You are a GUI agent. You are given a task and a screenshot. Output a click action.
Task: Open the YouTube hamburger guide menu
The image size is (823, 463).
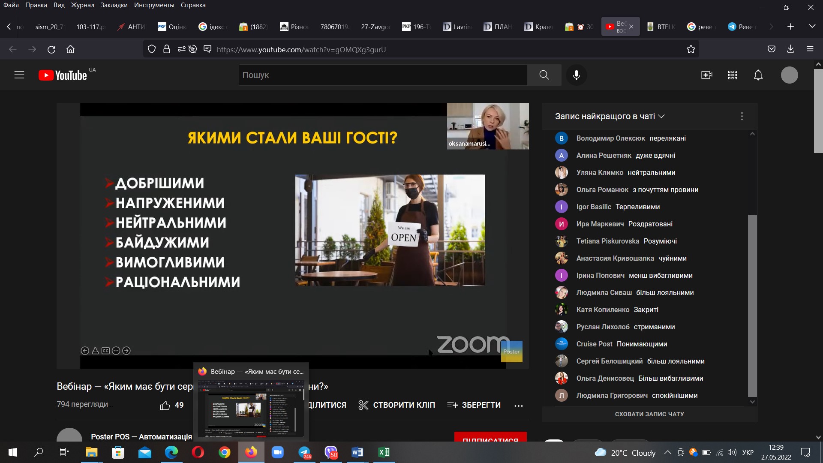point(19,75)
